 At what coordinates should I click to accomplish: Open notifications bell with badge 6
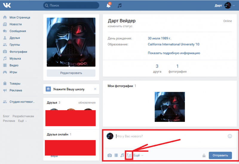pos(108,5)
